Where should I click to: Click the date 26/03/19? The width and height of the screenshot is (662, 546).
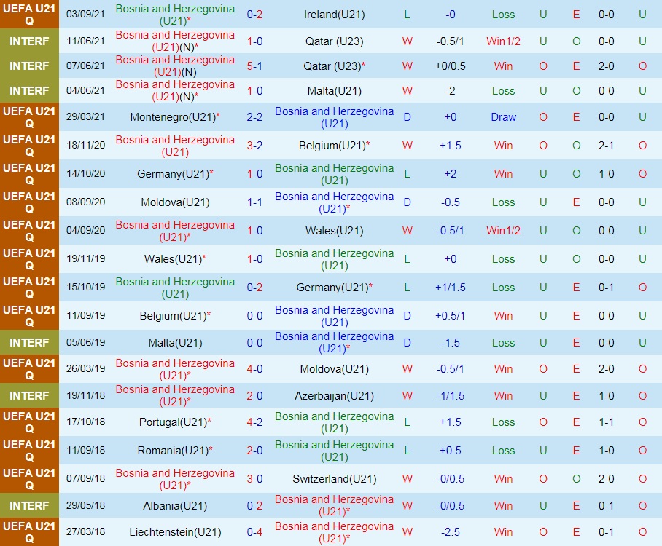86,369
